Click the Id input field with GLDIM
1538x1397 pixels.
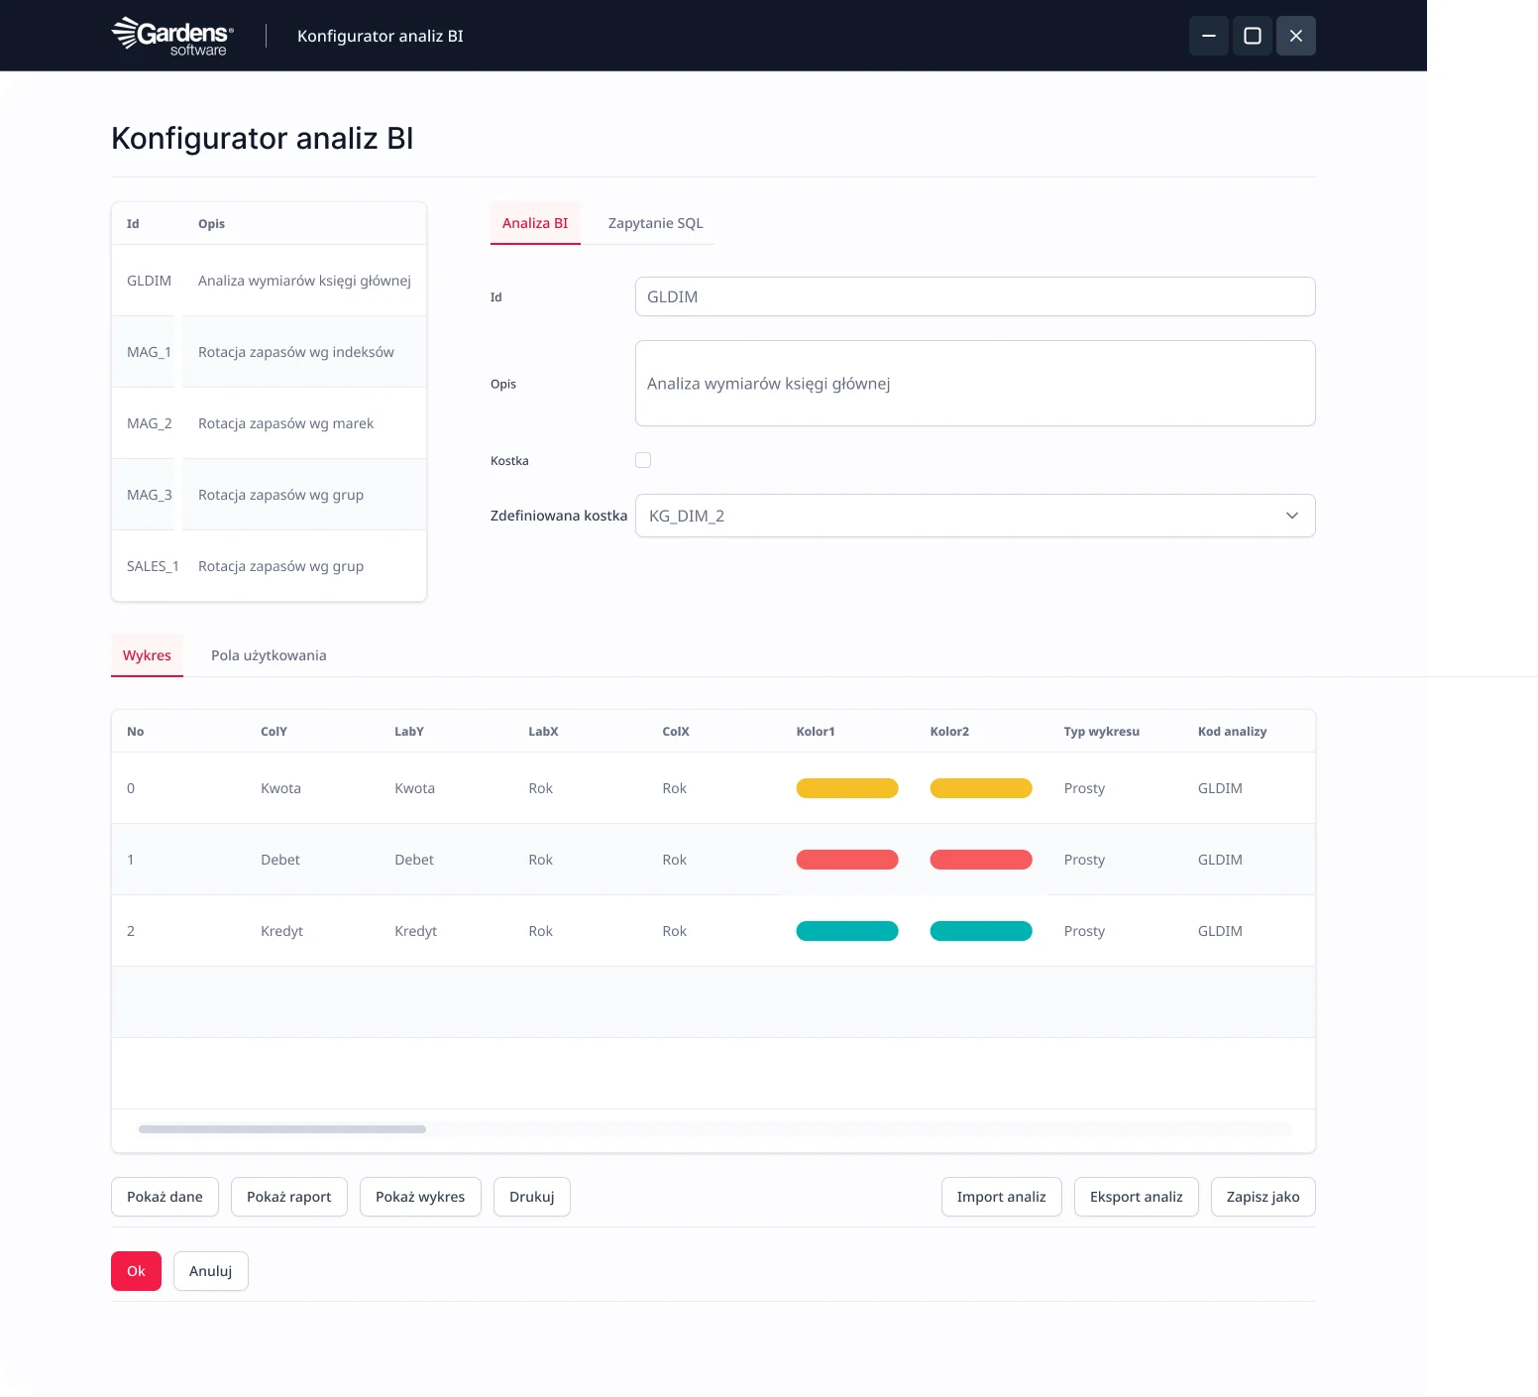[x=974, y=296]
